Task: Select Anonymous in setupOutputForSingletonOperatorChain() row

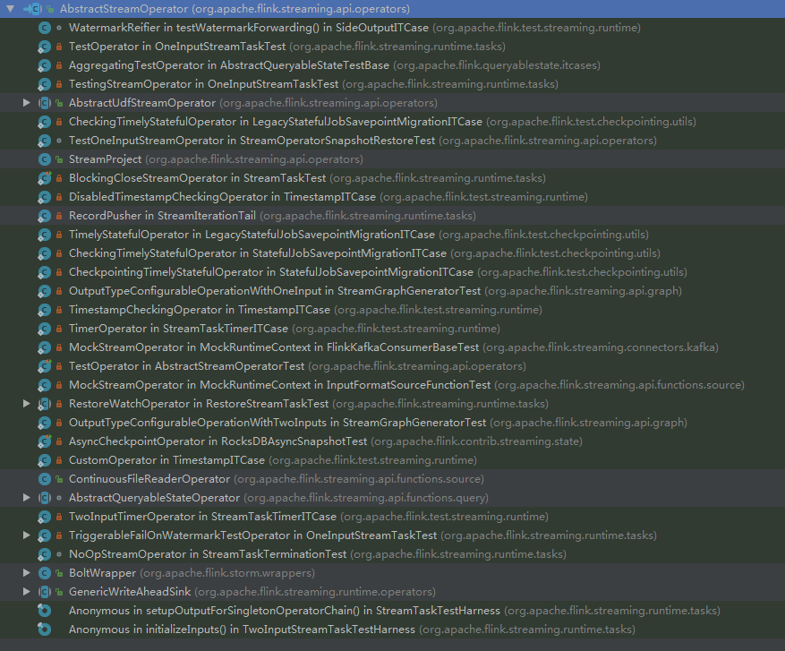Action: point(392,611)
